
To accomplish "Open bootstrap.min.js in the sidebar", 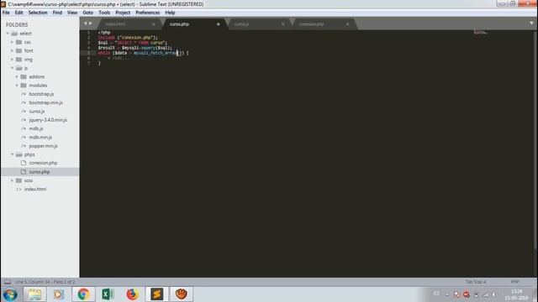I will (x=45, y=102).
